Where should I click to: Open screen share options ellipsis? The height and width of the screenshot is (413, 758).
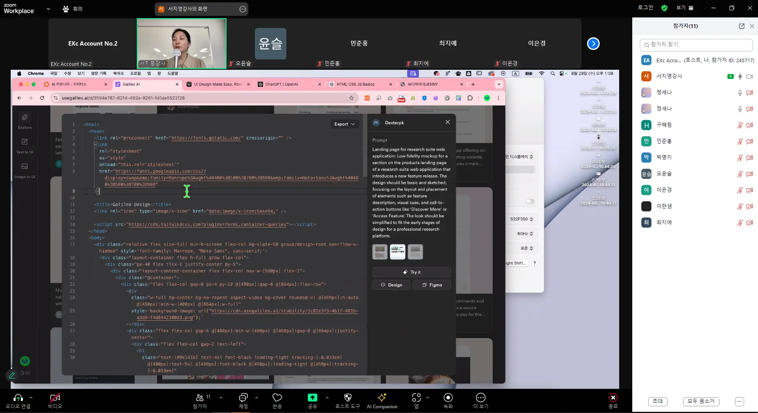tap(243, 9)
